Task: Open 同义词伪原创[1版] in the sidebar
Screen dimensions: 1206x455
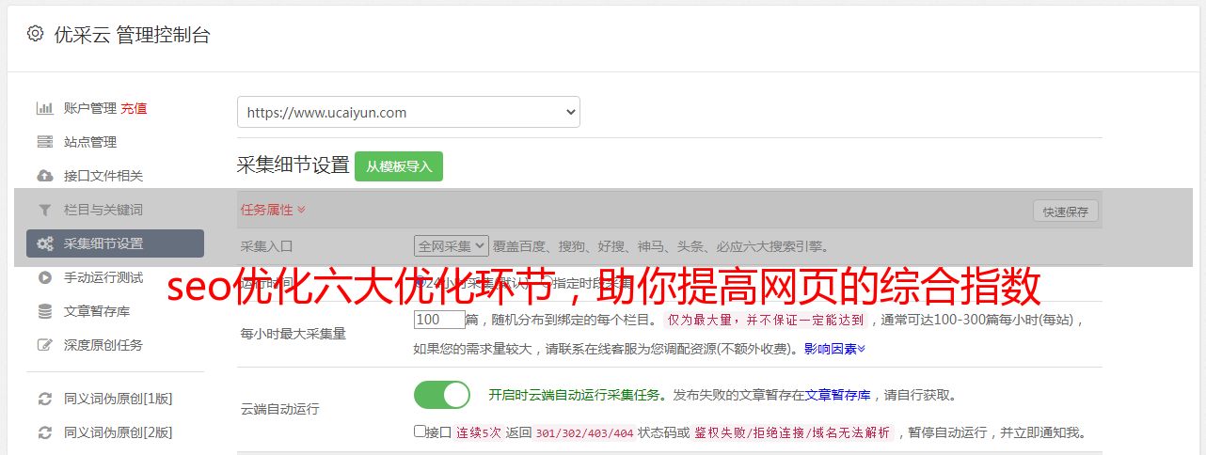Action: click(x=118, y=399)
